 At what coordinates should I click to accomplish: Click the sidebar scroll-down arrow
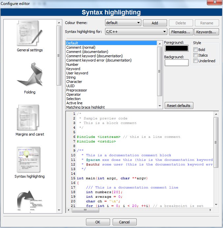(59, 210)
